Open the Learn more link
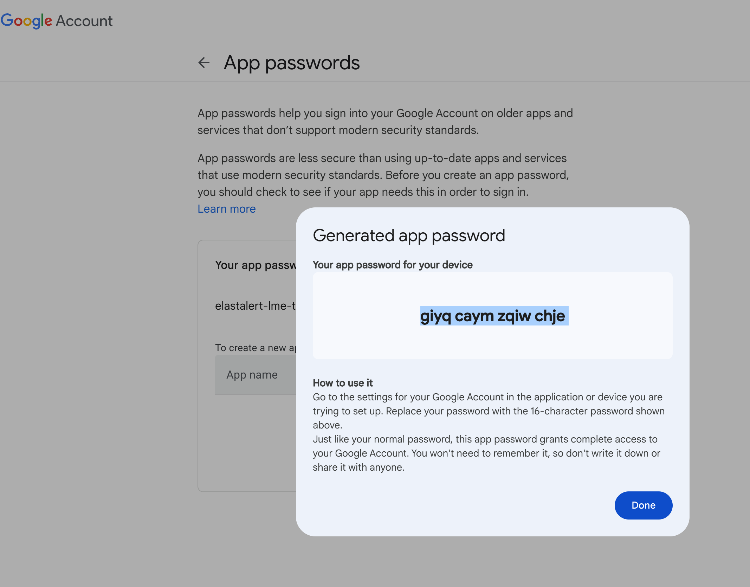This screenshot has width=750, height=587. (x=226, y=209)
